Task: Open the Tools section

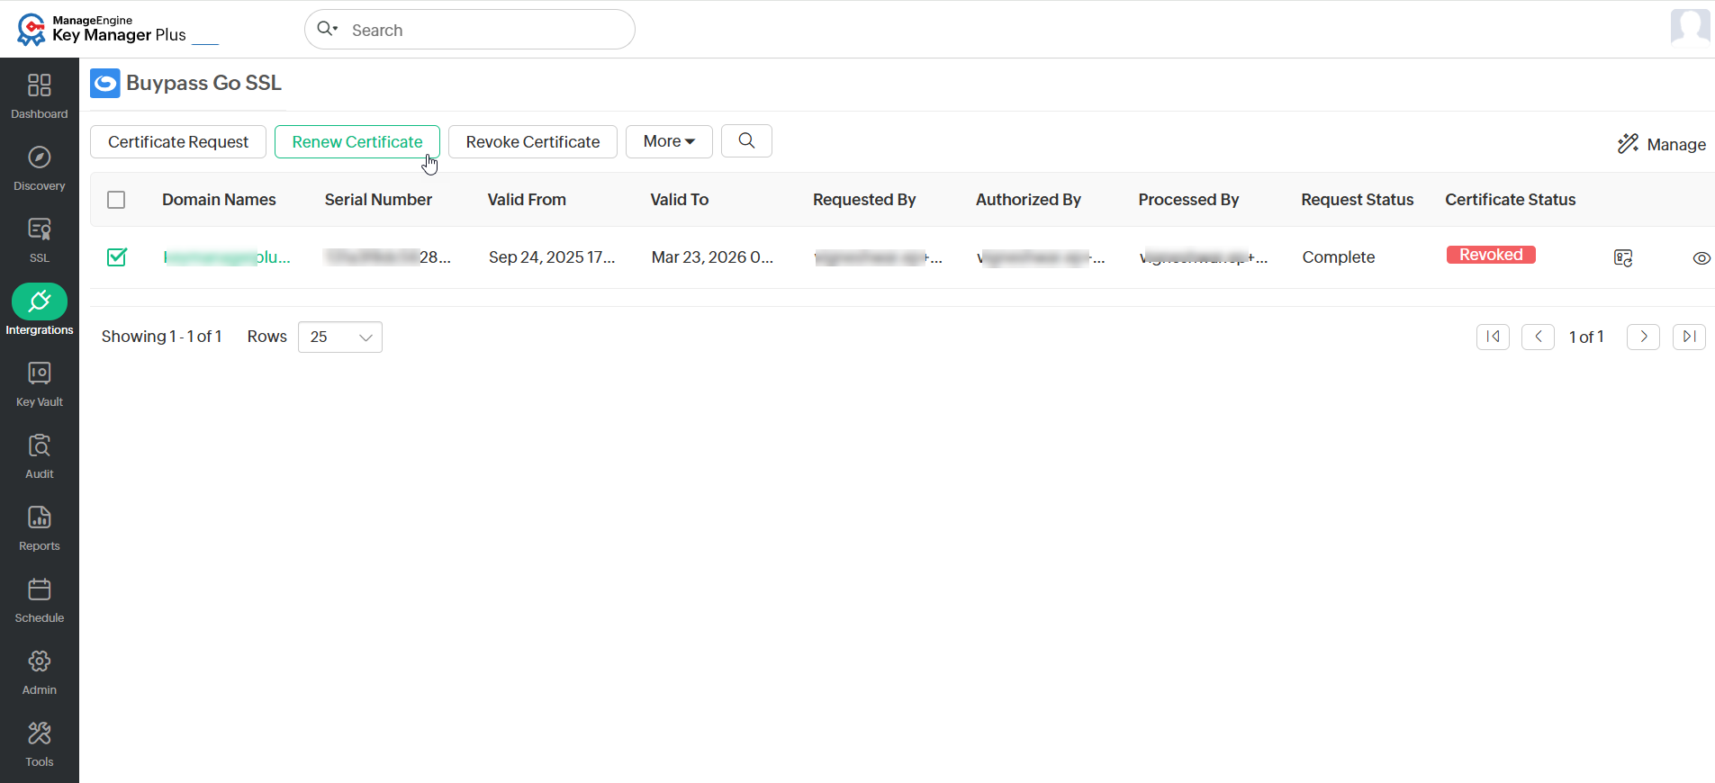Action: click(x=40, y=743)
